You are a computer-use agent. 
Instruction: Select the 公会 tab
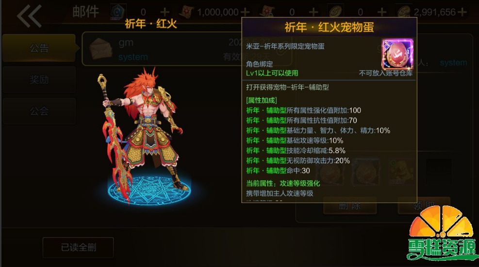coord(39,111)
